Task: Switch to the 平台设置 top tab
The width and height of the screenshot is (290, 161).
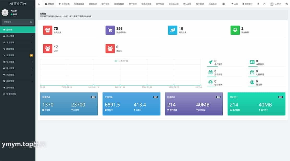Action: point(64,4)
